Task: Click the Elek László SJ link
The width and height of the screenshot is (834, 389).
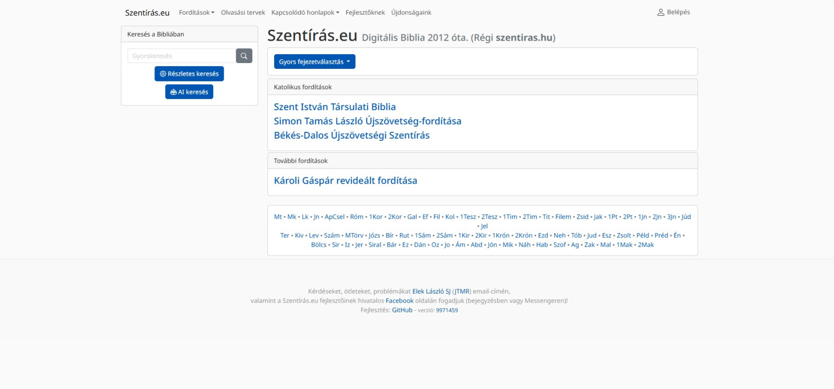Action: pyautogui.click(x=431, y=291)
